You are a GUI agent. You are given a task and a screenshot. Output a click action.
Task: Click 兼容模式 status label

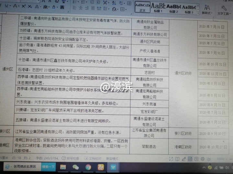click(112, 159)
